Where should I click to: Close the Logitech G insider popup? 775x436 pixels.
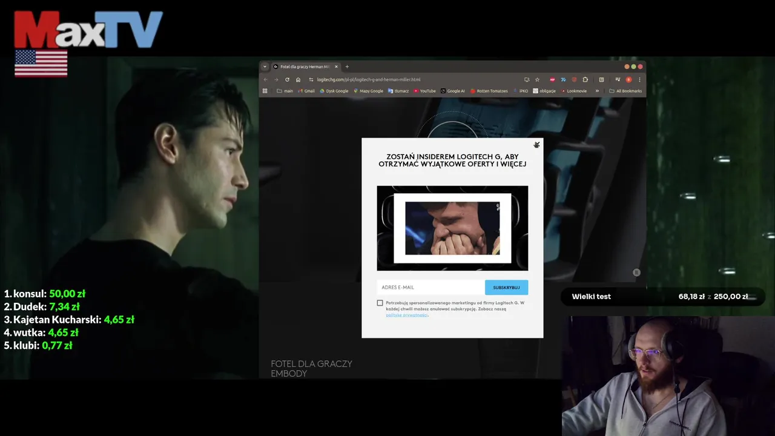click(x=536, y=145)
